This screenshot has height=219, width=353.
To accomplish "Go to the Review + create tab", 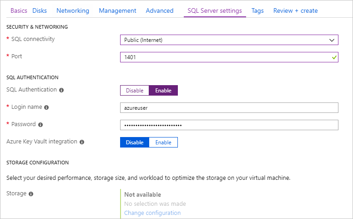I will coord(295,10).
